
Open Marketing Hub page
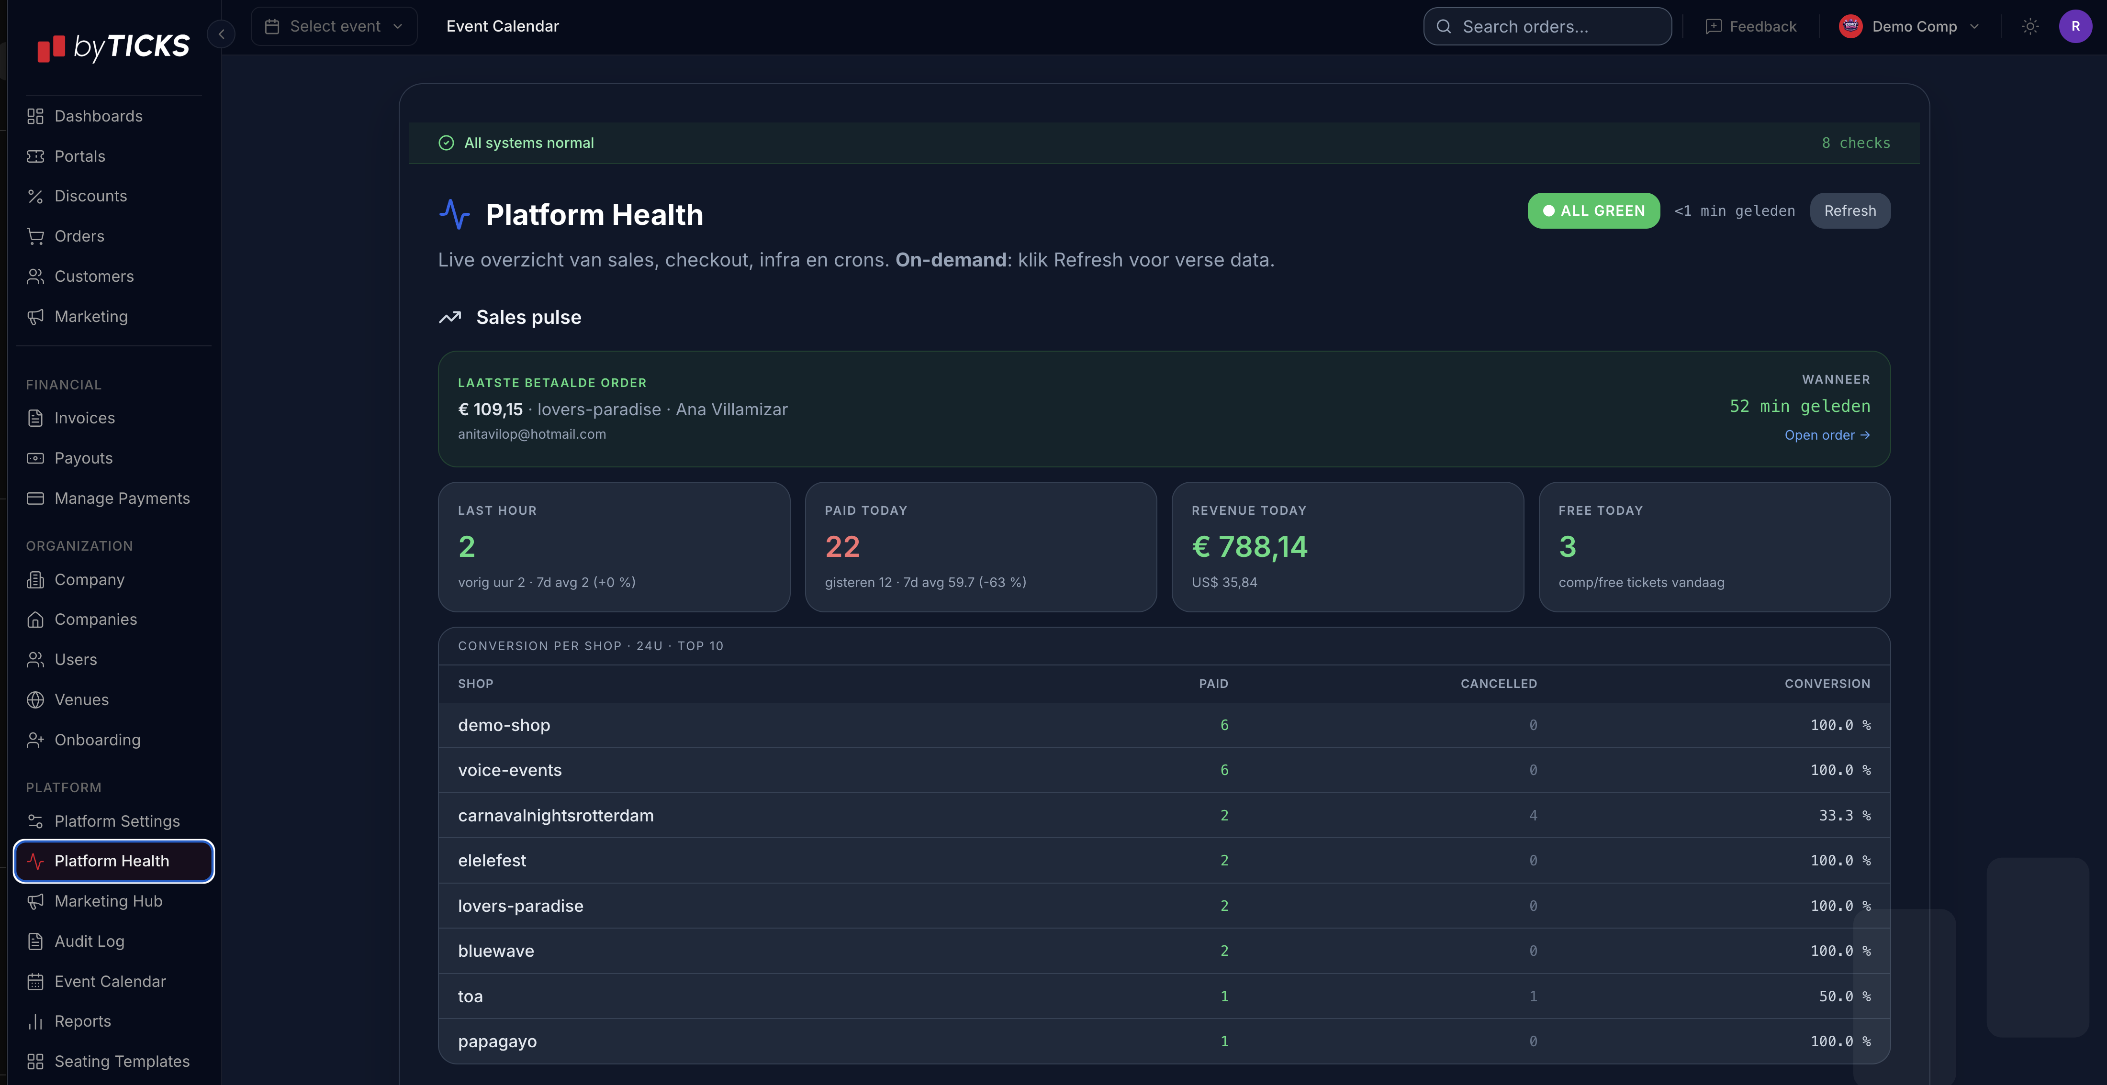(114, 901)
